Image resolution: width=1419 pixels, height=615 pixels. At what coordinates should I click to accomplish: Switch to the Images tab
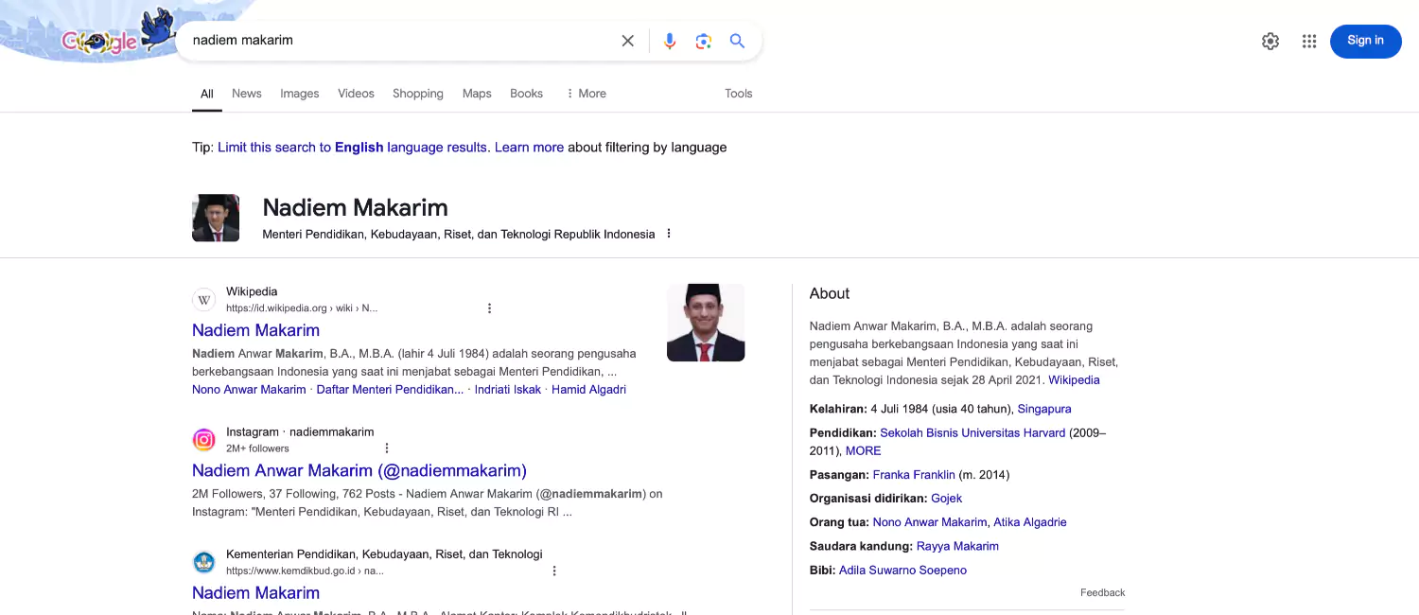(x=300, y=94)
